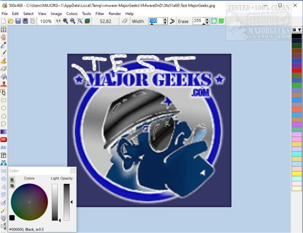Click the Zoom in magnifier
The height and width of the screenshot is (233, 303).
65,21
